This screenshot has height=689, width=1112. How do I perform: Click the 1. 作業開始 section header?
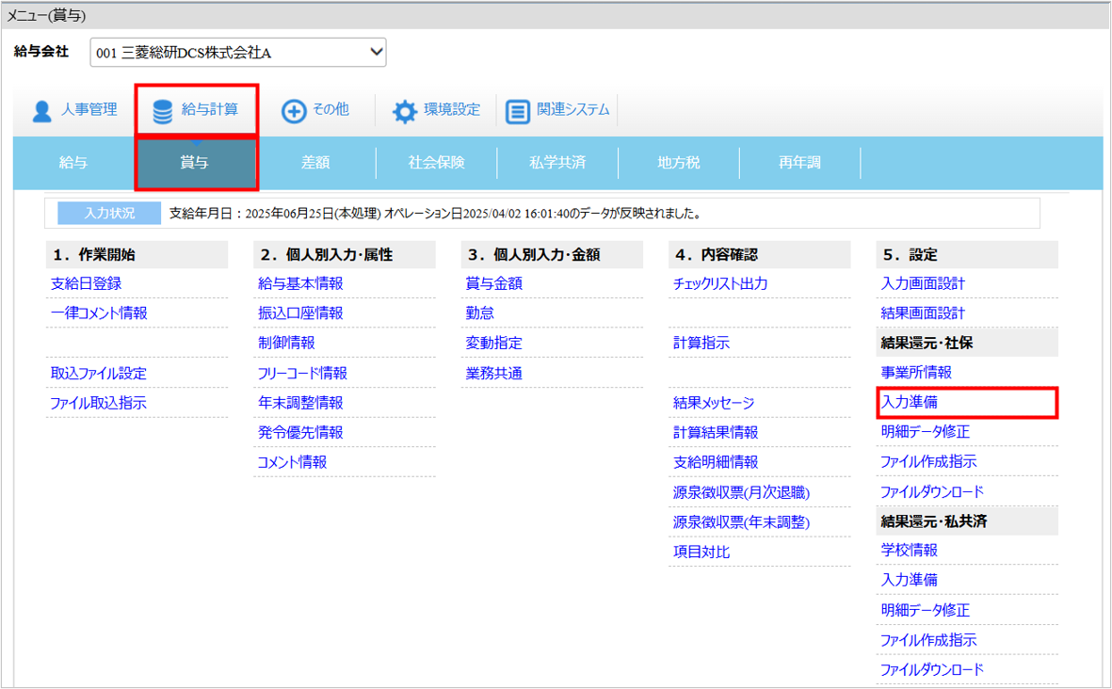pyautogui.click(x=137, y=254)
